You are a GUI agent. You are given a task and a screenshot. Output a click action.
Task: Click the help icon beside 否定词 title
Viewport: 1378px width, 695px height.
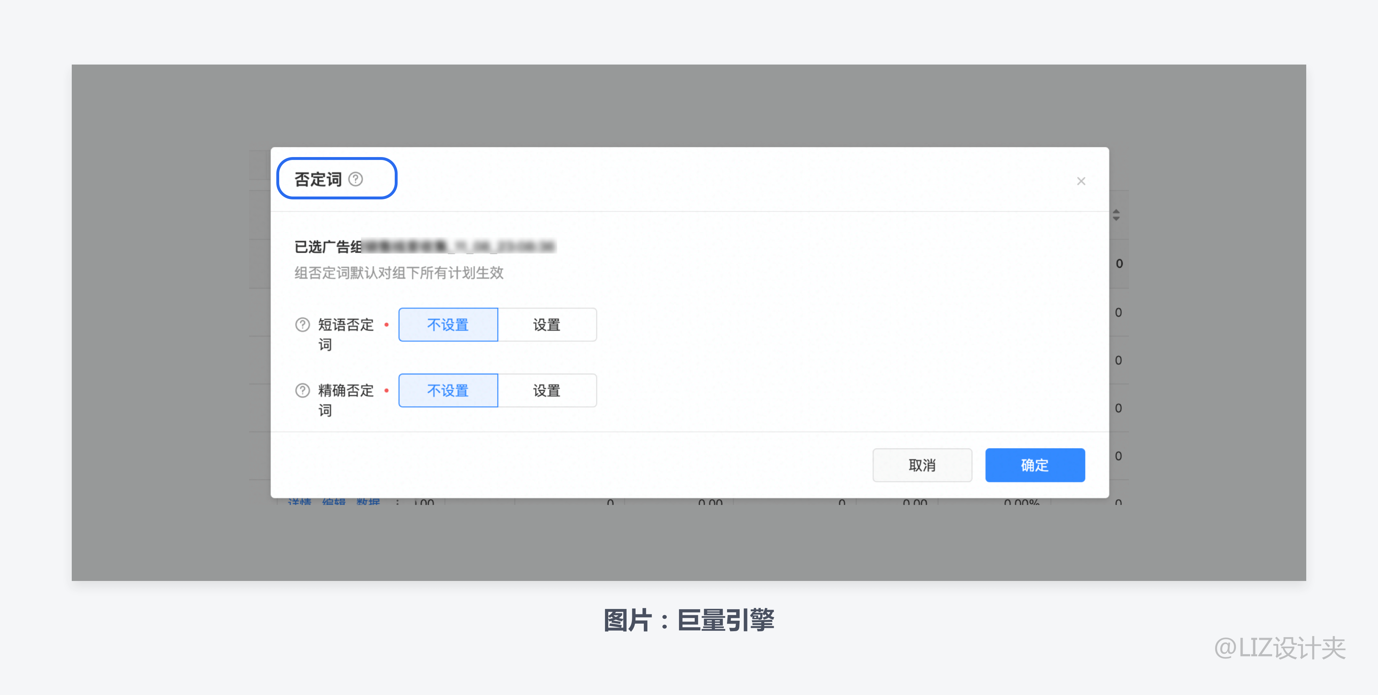click(x=355, y=179)
